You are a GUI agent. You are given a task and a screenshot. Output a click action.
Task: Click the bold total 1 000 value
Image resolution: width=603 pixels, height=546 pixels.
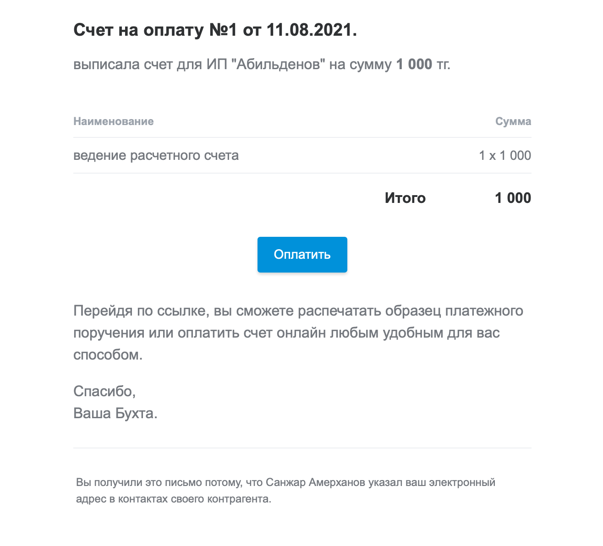click(513, 198)
